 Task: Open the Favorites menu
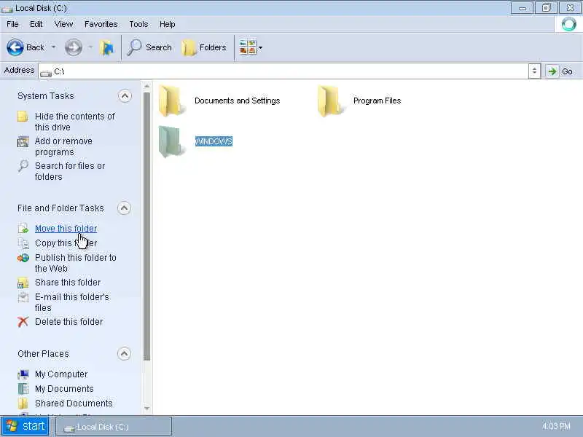(x=101, y=24)
